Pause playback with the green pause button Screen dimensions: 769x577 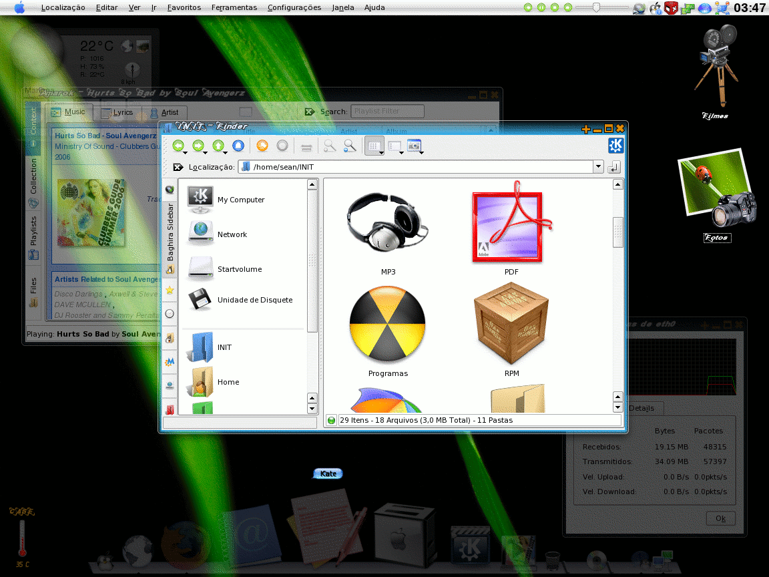point(541,7)
